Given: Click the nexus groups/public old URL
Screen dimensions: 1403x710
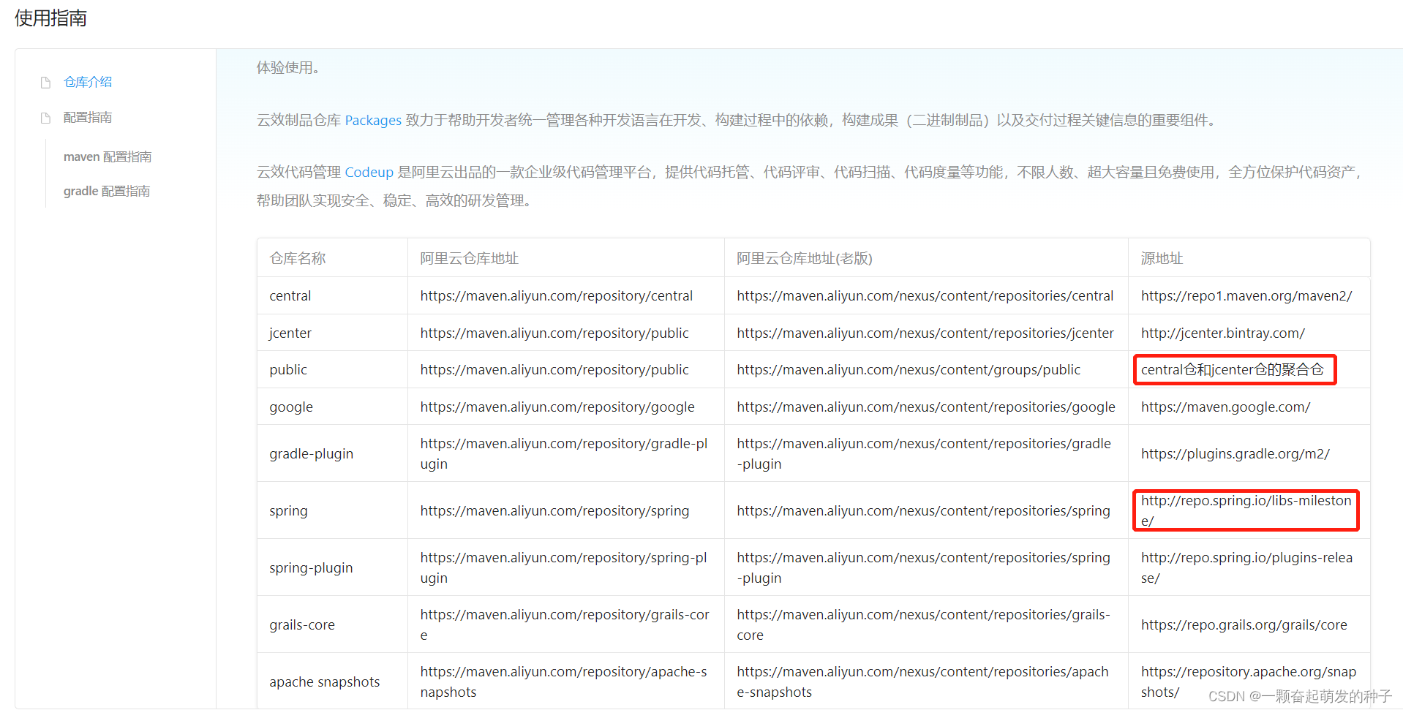Looking at the screenshot, I should tap(909, 369).
